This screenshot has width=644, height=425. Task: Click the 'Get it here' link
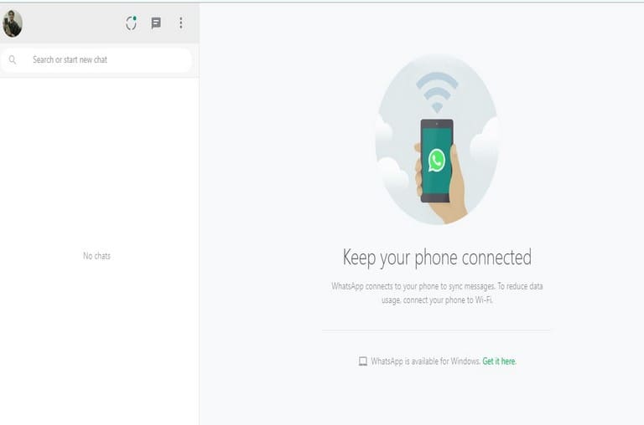pyautogui.click(x=499, y=361)
